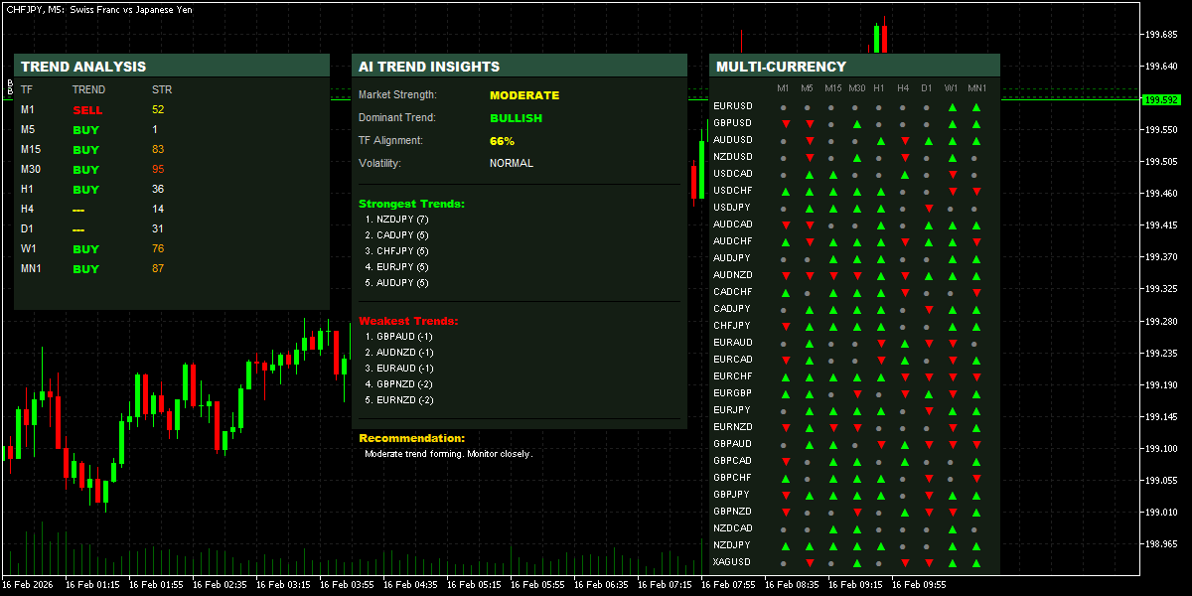Toggle the W1 BUY signal in Trend Analysis
The height and width of the screenshot is (596, 1192).
point(86,248)
